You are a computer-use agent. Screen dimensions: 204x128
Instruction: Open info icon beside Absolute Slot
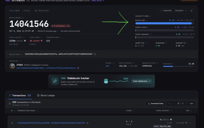click(157, 63)
